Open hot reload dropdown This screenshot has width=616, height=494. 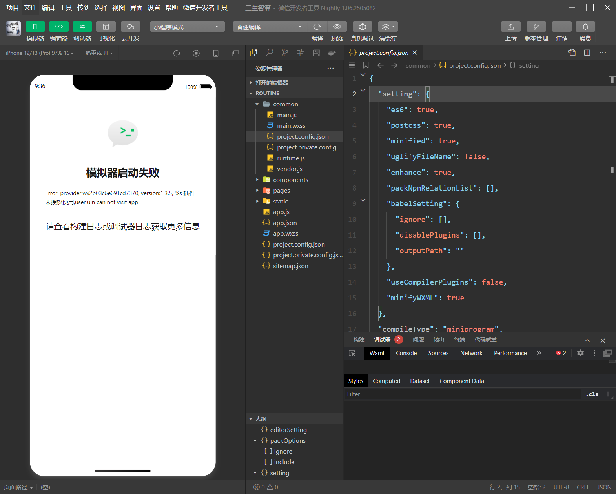pos(99,53)
